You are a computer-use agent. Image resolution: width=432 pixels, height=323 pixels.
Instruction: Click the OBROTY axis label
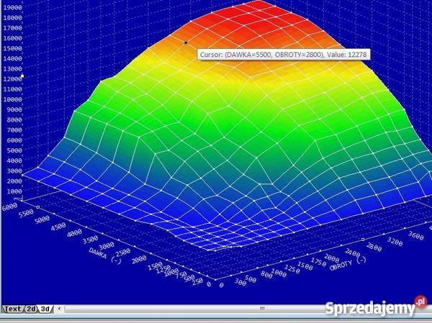(x=341, y=265)
